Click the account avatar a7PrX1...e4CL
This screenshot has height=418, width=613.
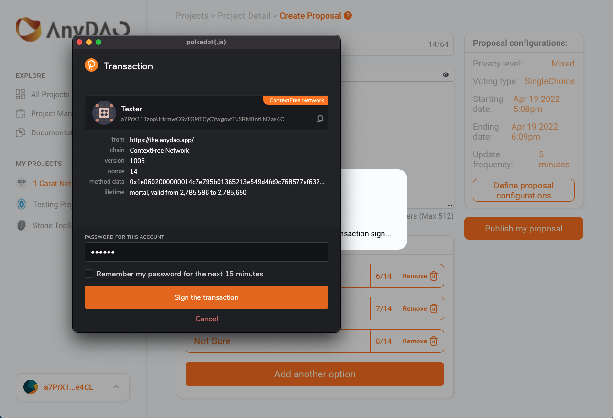tap(31, 387)
